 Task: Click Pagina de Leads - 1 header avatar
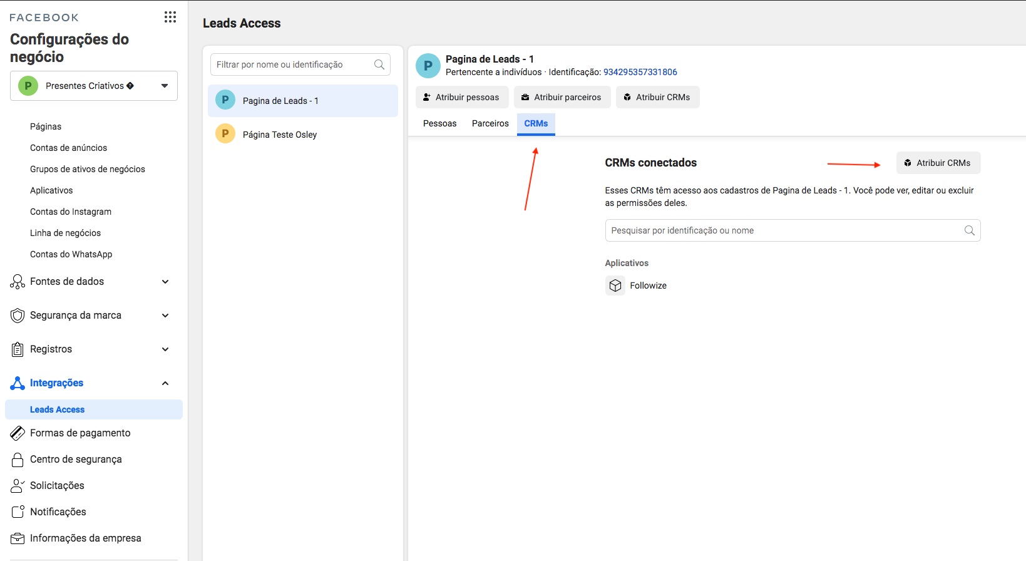(428, 66)
